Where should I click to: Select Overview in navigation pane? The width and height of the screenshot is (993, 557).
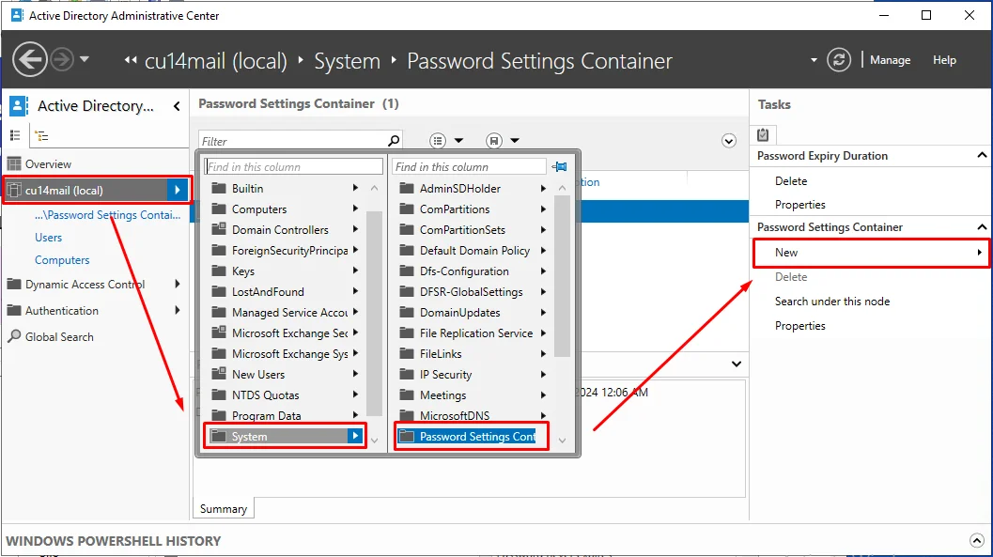(48, 164)
